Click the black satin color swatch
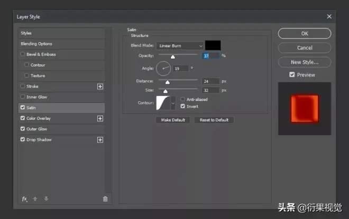349x219 pixels. click(x=213, y=45)
